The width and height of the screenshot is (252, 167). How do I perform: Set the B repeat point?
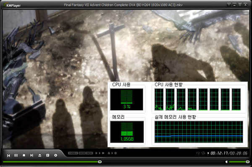(x=115, y=153)
